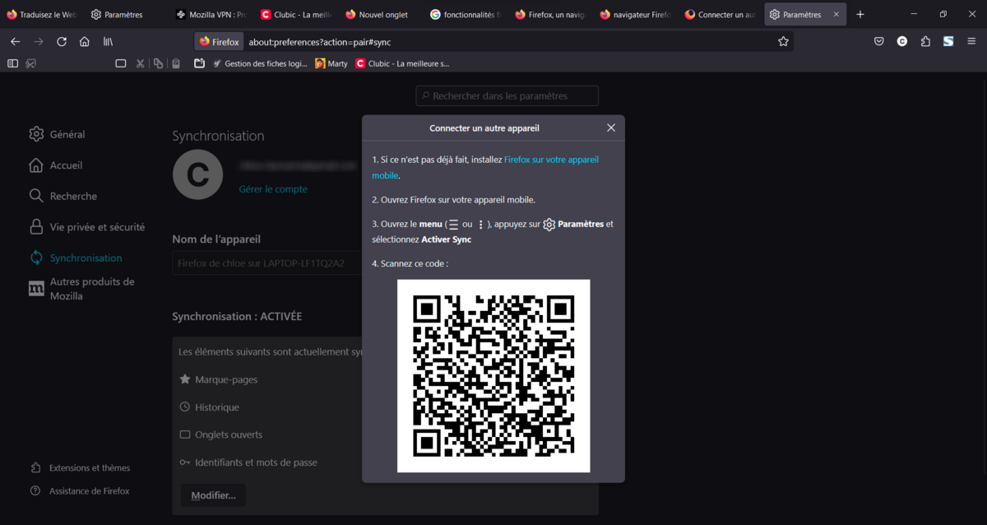The image size is (987, 525).
Task: Follow 'Firefox sur votre appareil mobile' link
Action: pos(485,167)
